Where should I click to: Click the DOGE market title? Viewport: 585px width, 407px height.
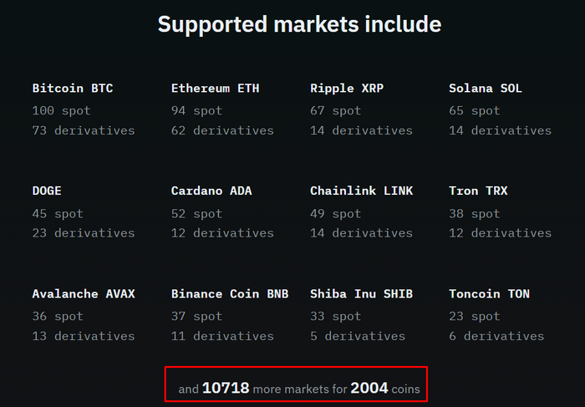coord(47,191)
